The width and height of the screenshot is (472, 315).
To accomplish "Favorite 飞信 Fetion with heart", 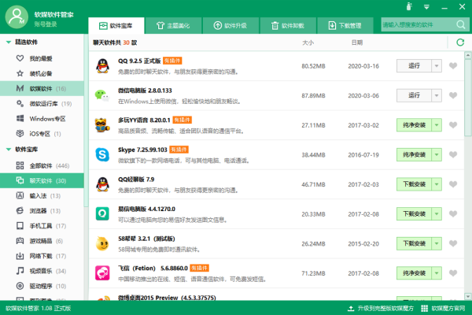I will click(x=453, y=273).
